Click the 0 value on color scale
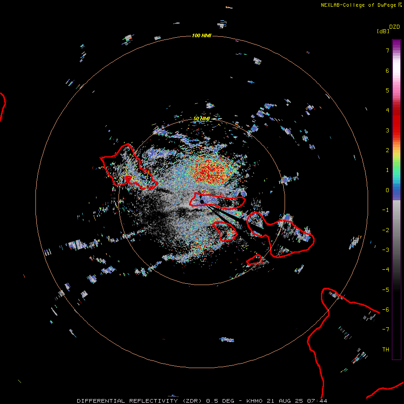The width and height of the screenshot is (404, 404). (387, 190)
